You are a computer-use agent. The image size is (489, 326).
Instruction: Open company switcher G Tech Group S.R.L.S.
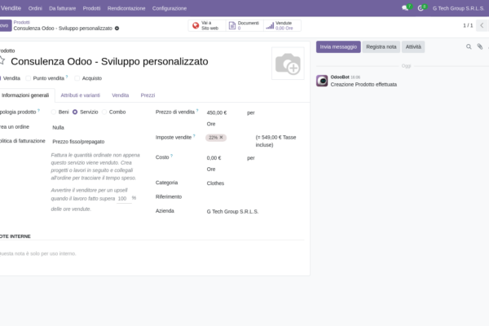(x=458, y=8)
